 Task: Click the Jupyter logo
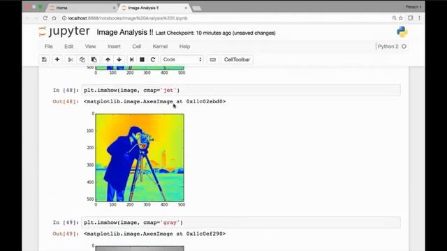click(x=64, y=31)
